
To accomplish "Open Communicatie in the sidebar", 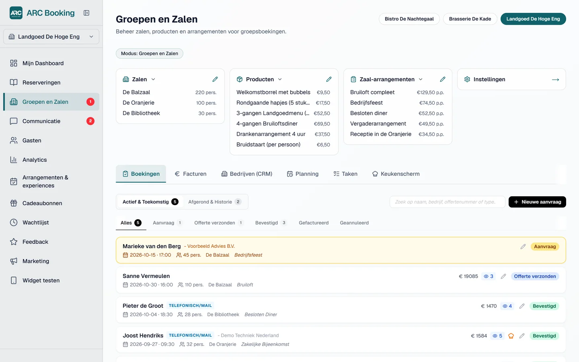I will (x=51, y=121).
